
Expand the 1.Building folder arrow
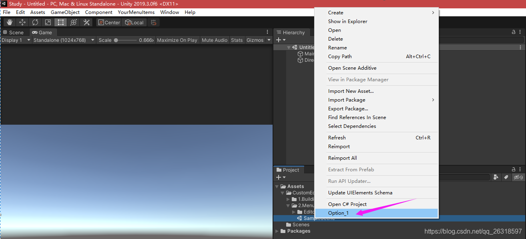[x=288, y=199]
